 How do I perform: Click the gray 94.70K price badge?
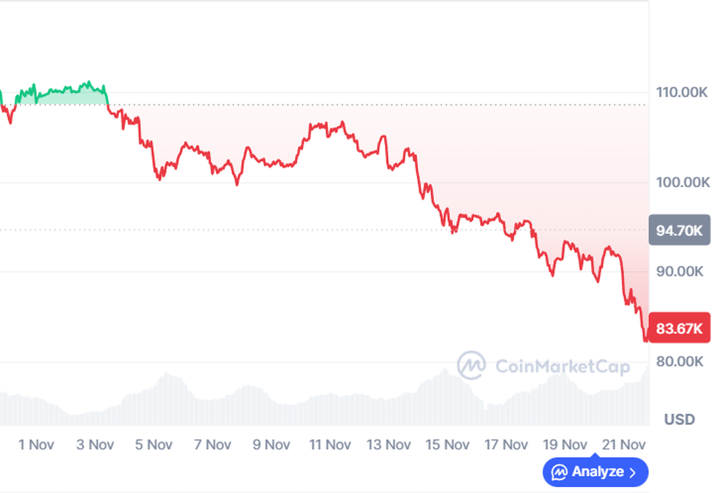[679, 230]
